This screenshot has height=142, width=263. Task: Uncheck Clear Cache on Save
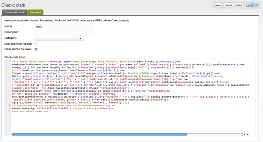tap(36, 49)
